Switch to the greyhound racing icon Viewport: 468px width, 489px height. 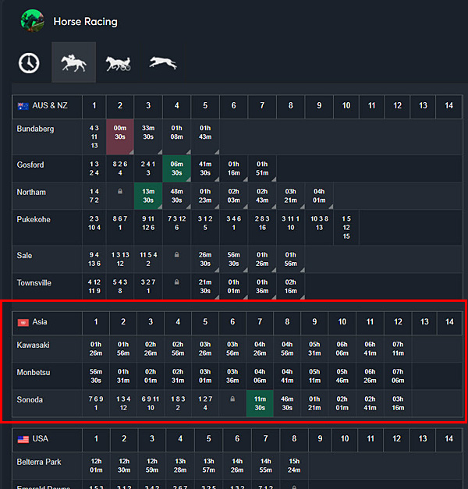pyautogui.click(x=162, y=62)
